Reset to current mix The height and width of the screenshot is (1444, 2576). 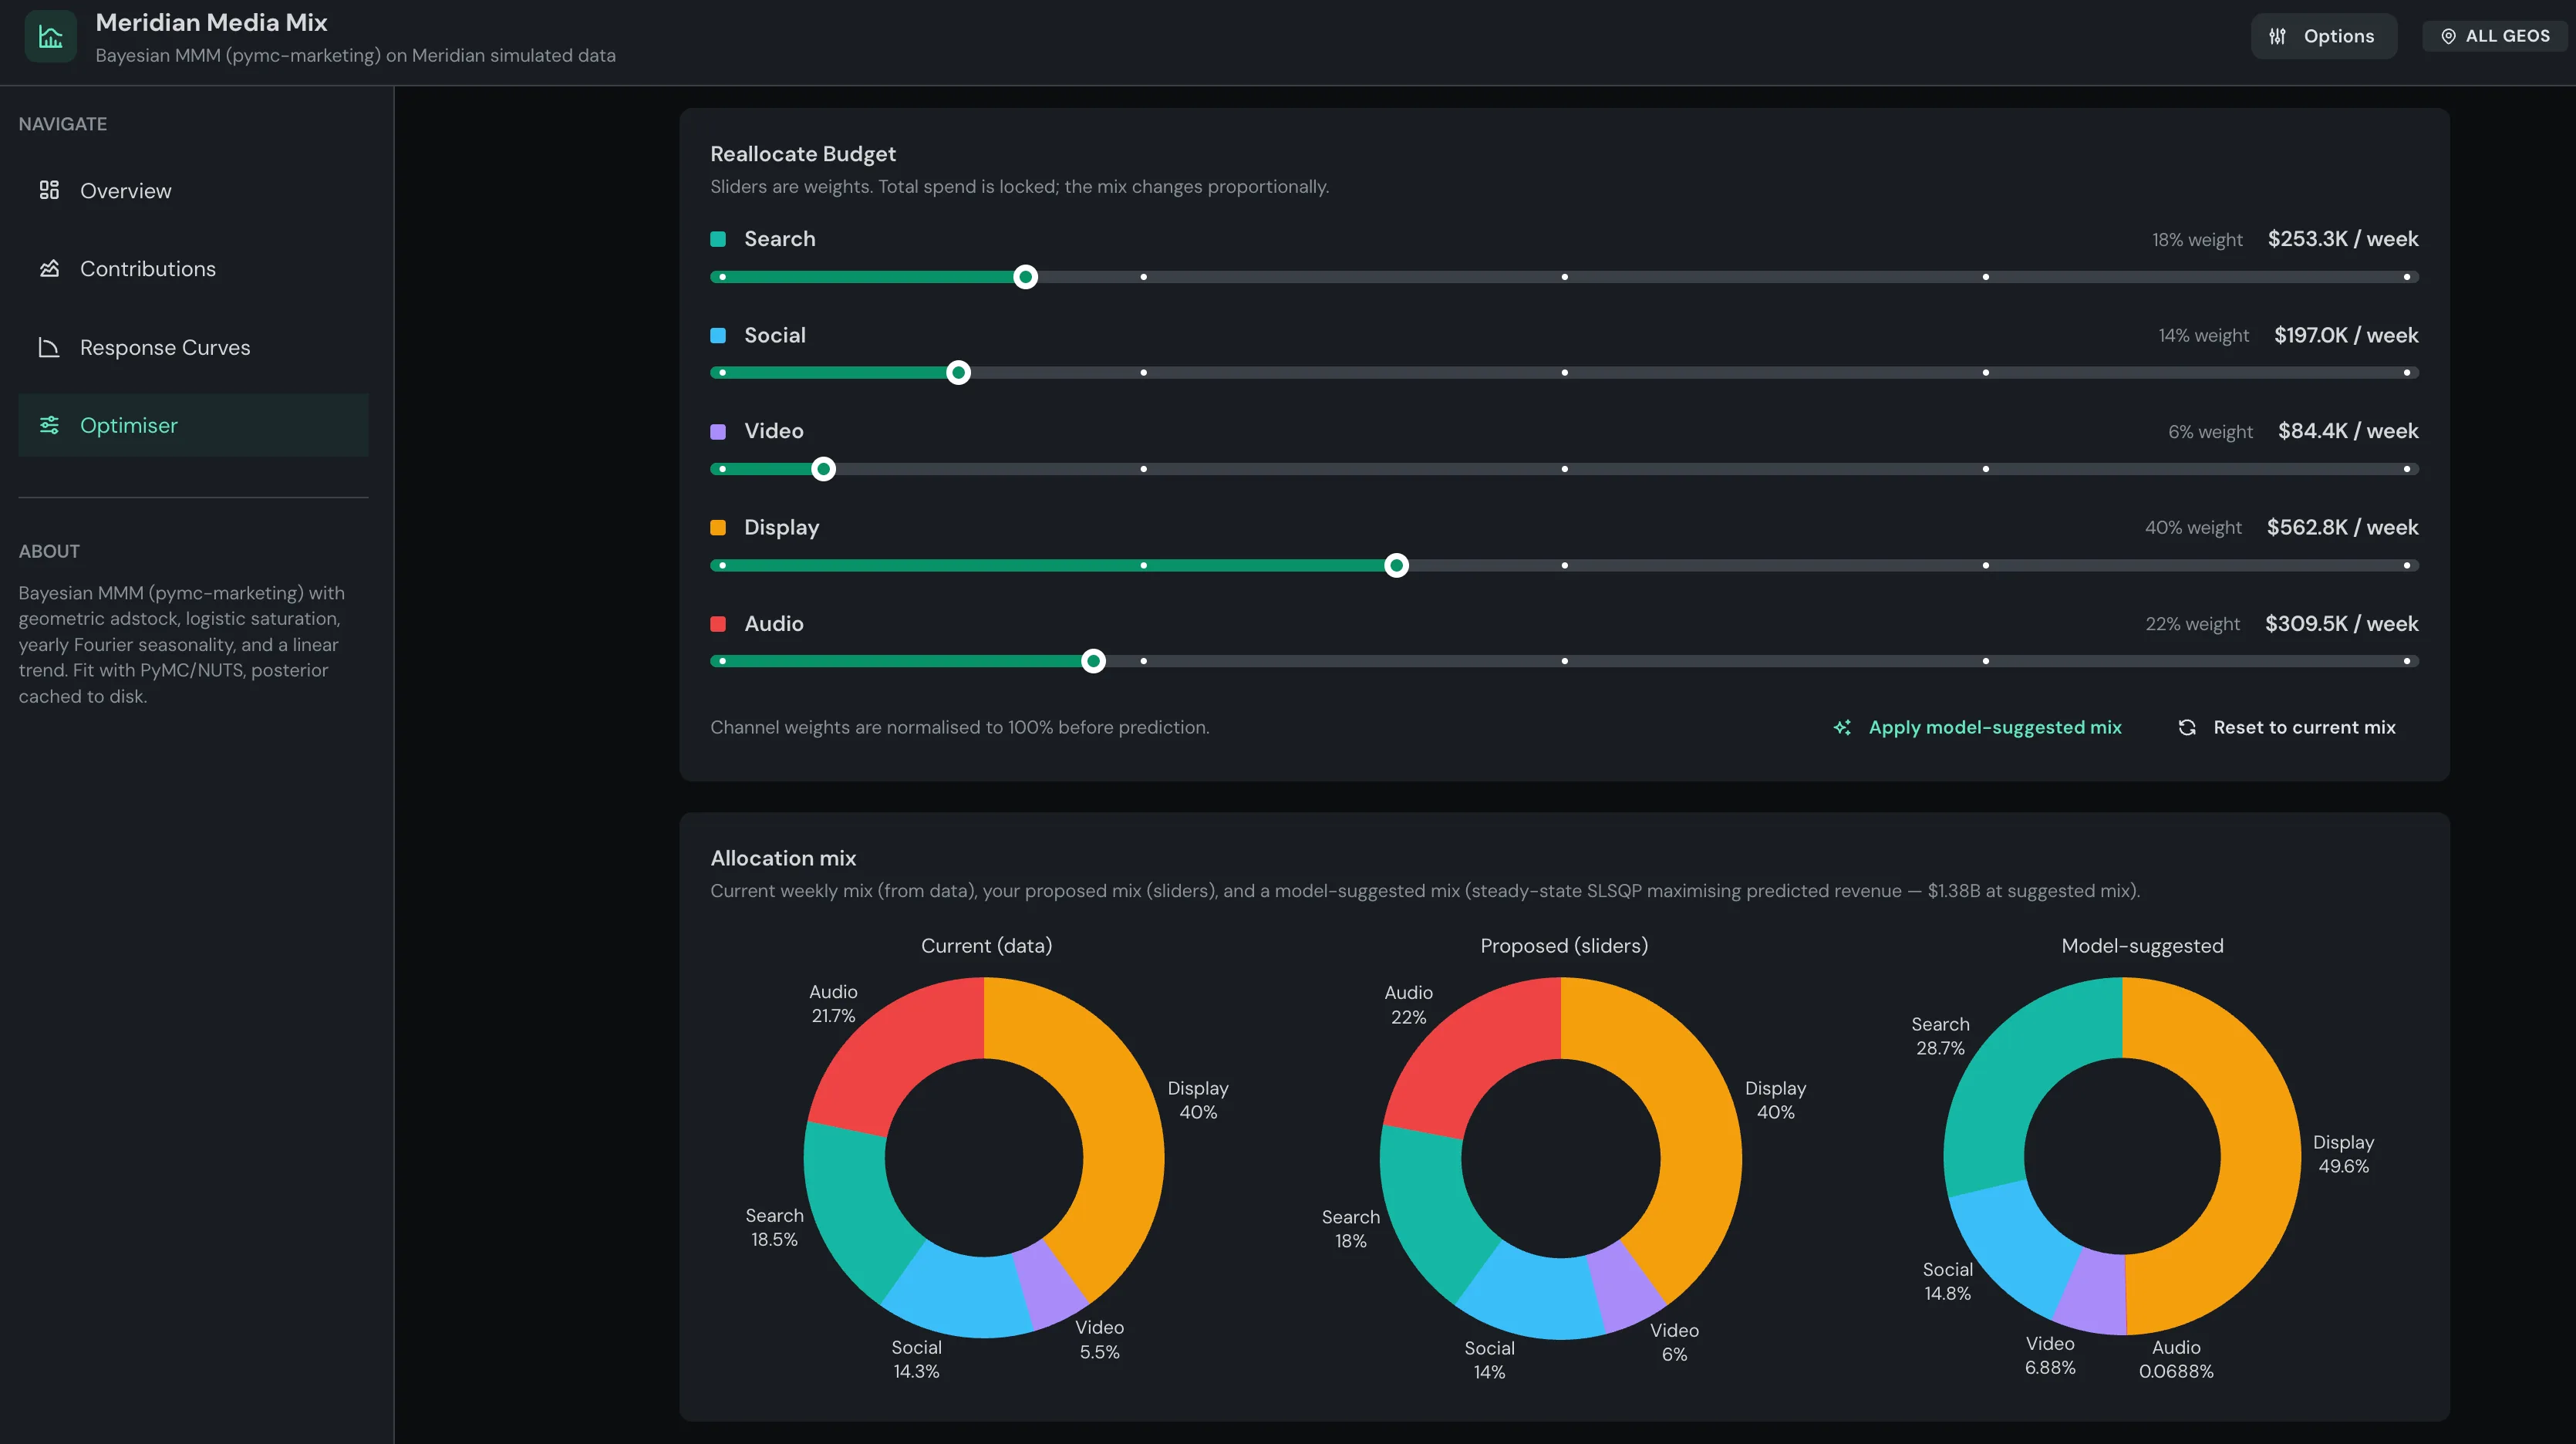click(x=2286, y=727)
